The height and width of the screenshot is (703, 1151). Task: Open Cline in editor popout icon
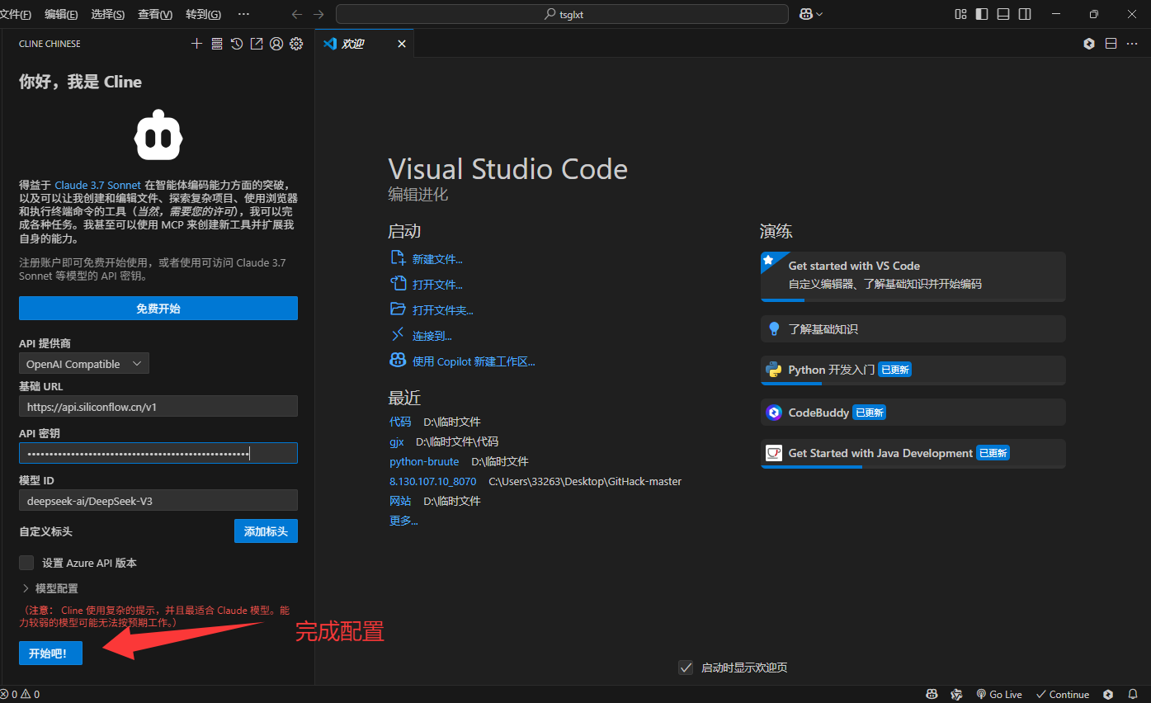257,44
